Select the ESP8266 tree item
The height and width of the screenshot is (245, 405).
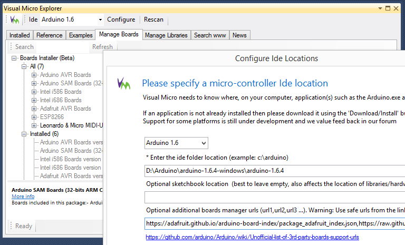coord(52,117)
